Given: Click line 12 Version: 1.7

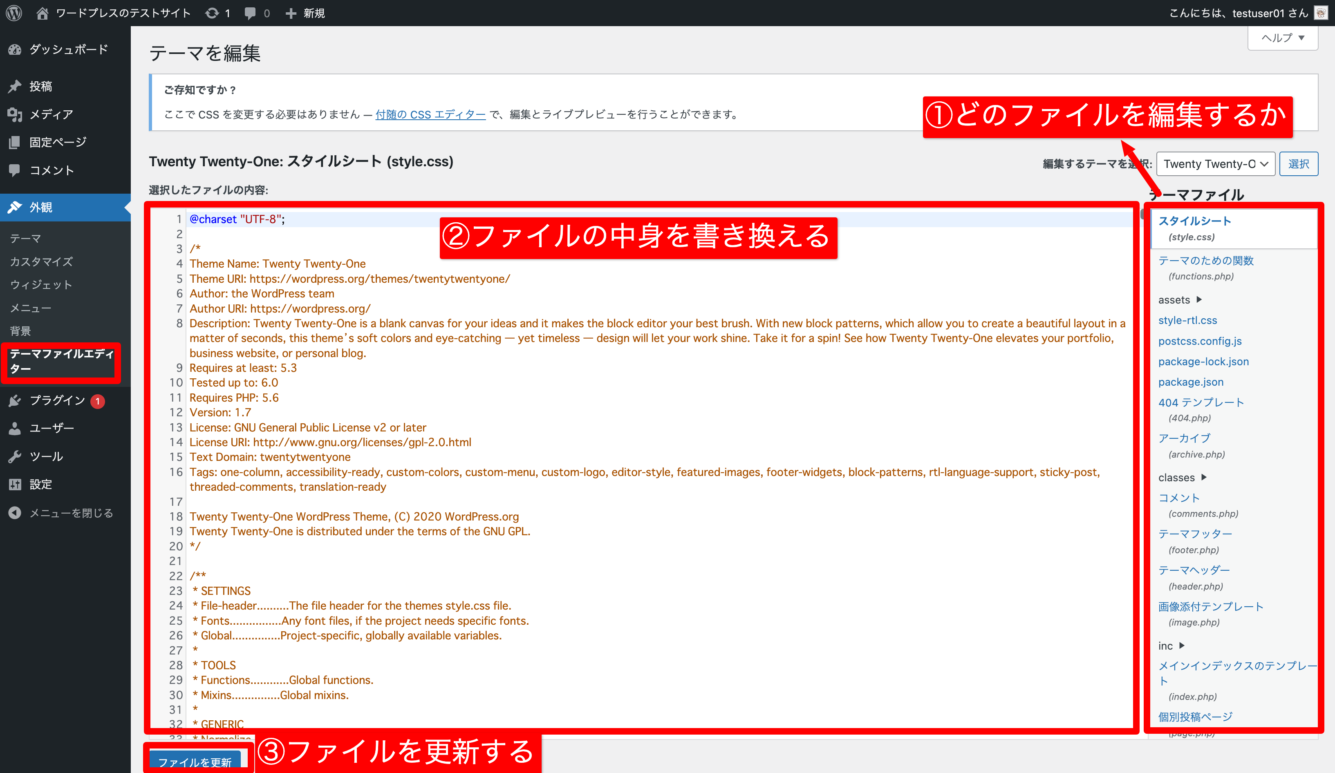Looking at the screenshot, I should click(x=220, y=412).
